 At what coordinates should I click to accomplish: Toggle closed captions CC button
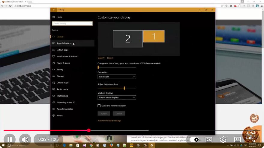208,140
